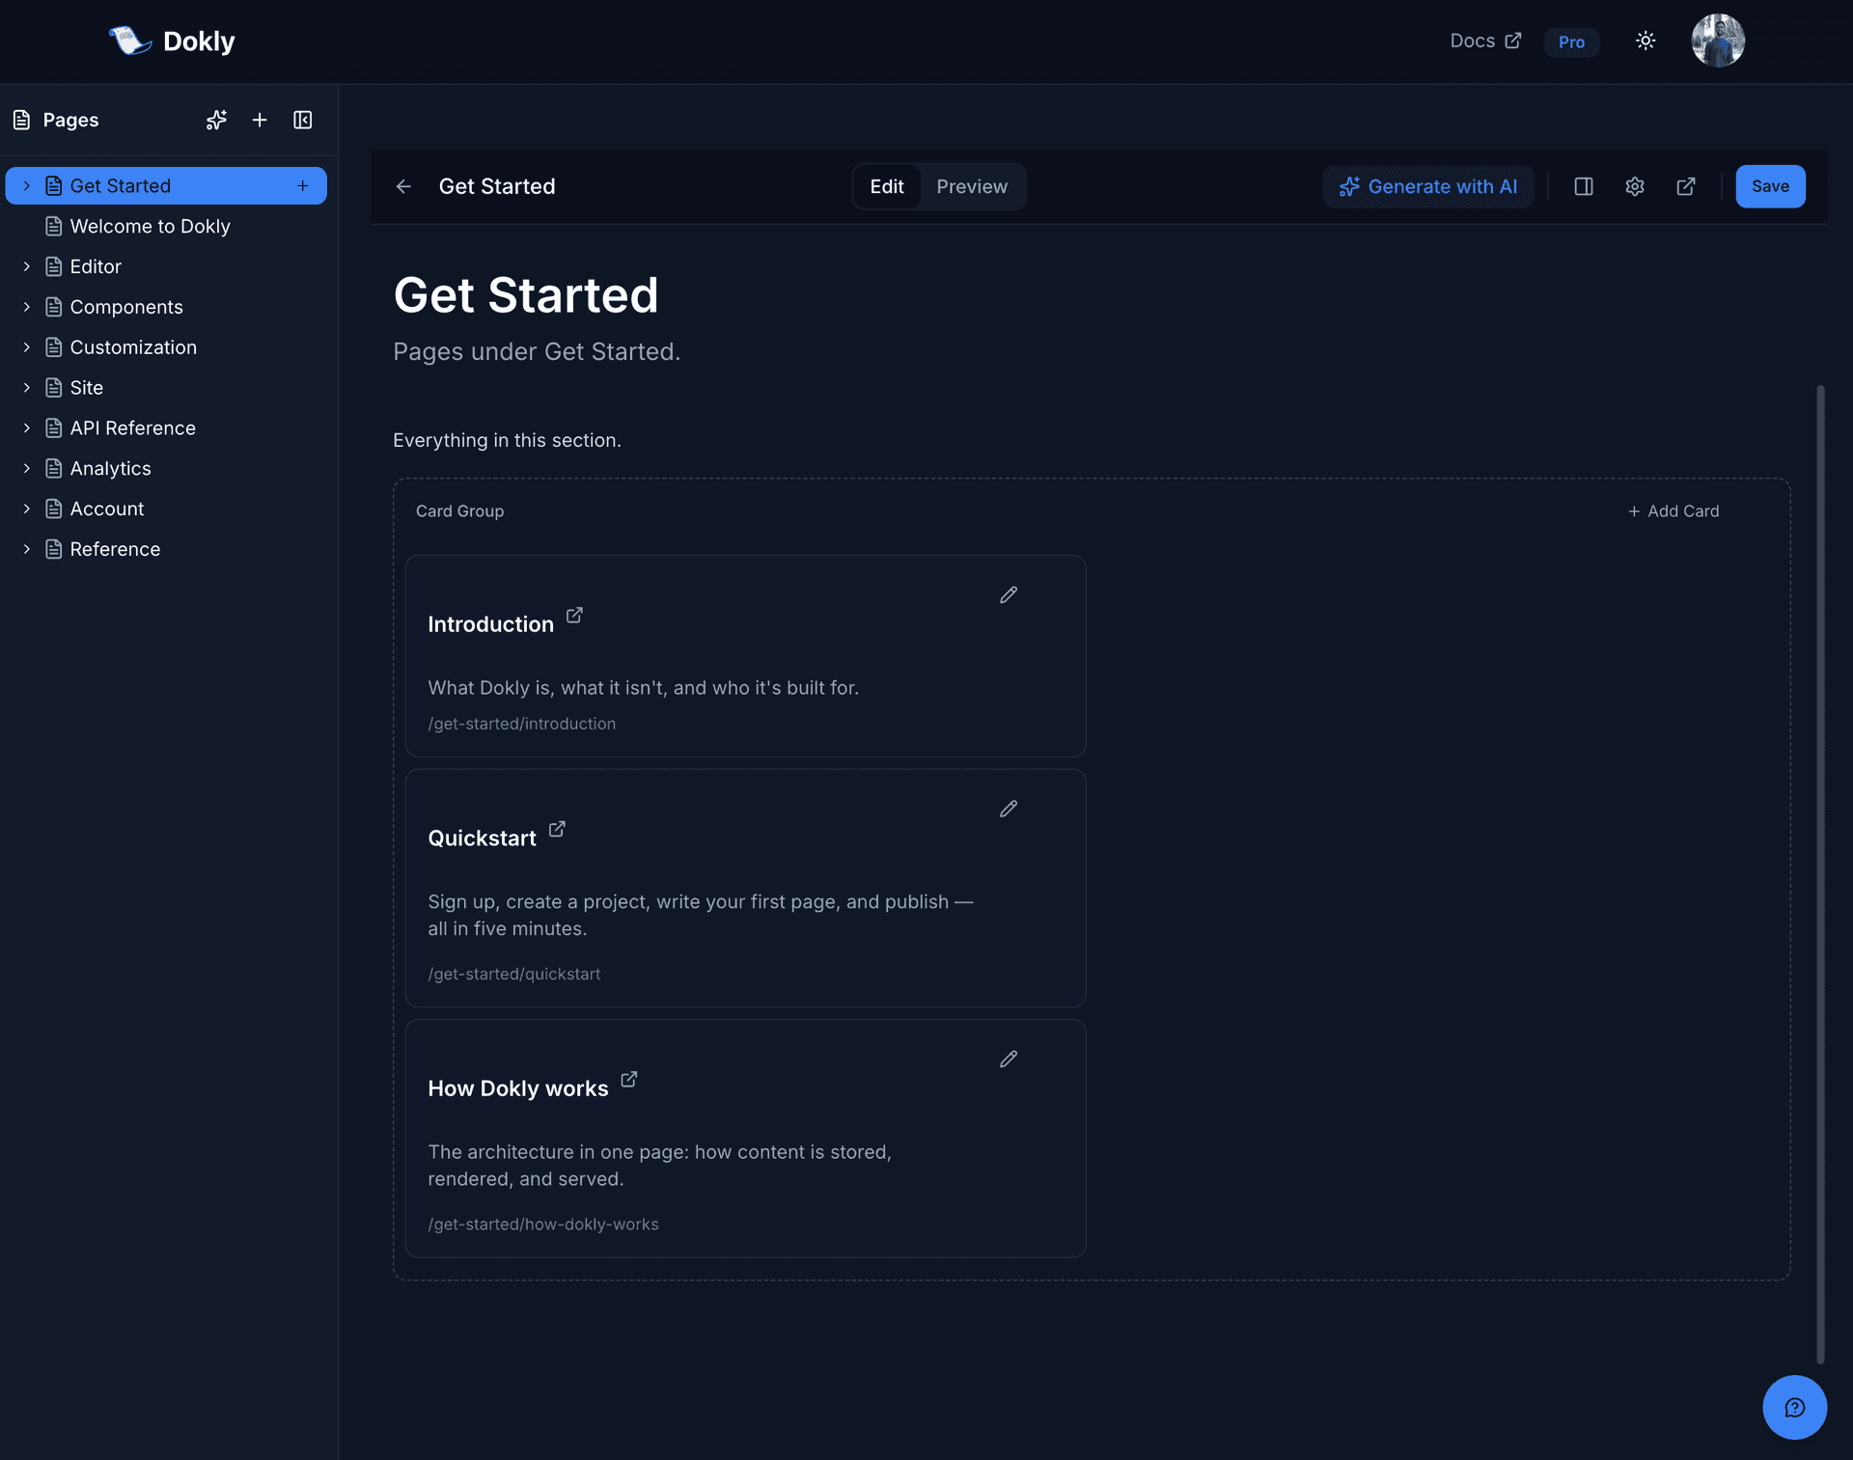This screenshot has height=1460, width=1853.
Task: Save the page
Action: click(1770, 186)
